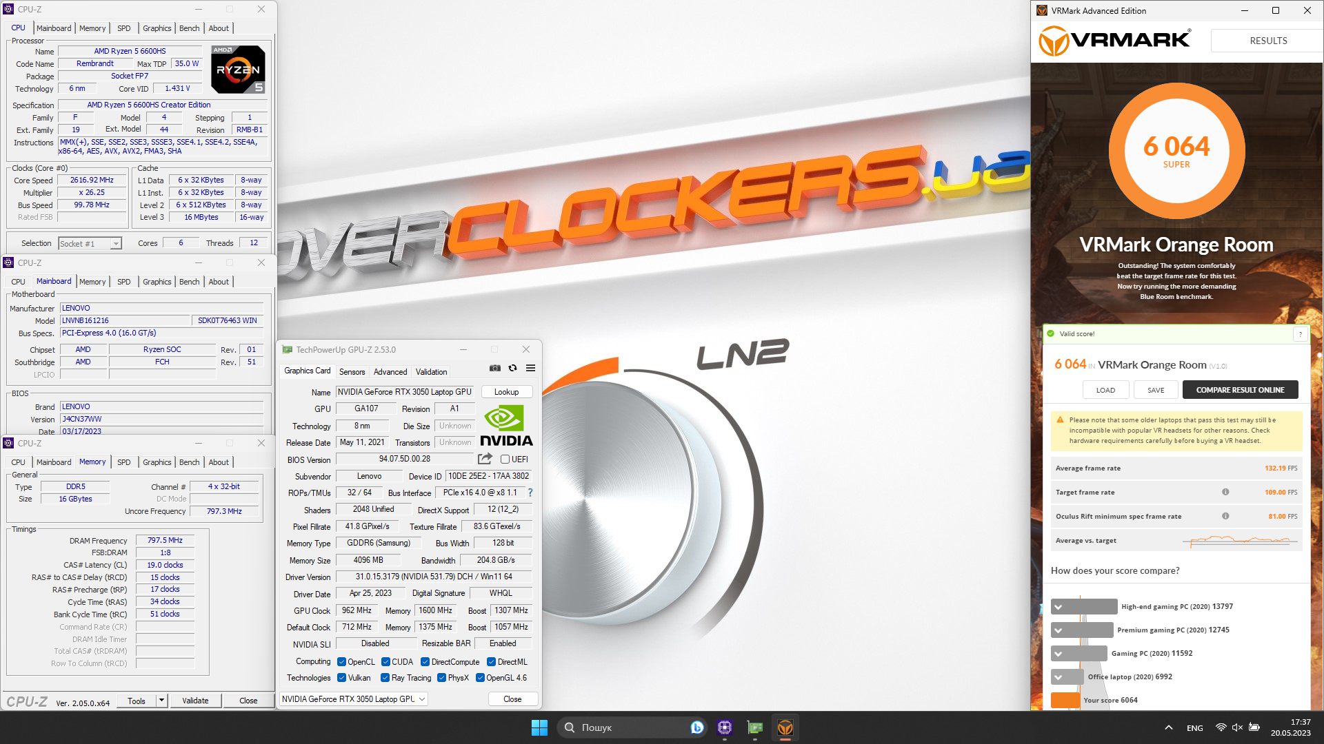Click the Valid score help question icon
Screen dimensions: 1324x744
pos(1301,334)
